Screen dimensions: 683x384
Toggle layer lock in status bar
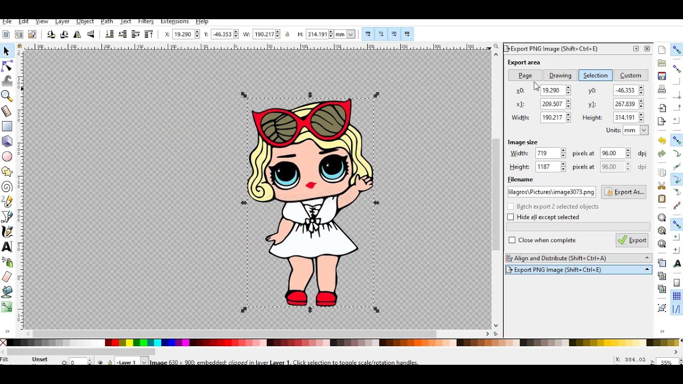[109, 363]
